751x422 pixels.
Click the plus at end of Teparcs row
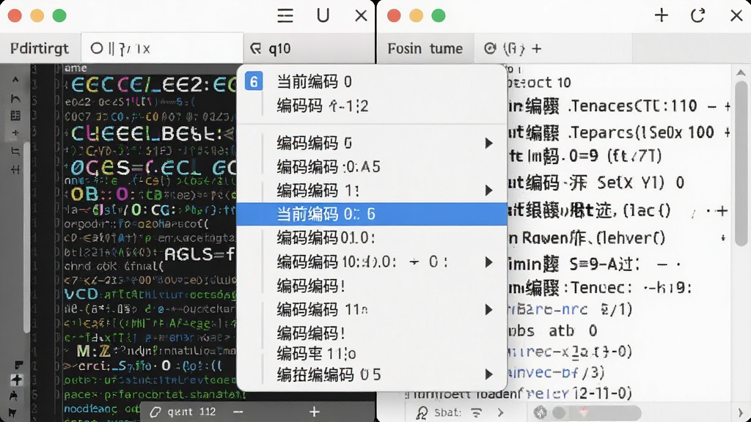click(x=728, y=133)
